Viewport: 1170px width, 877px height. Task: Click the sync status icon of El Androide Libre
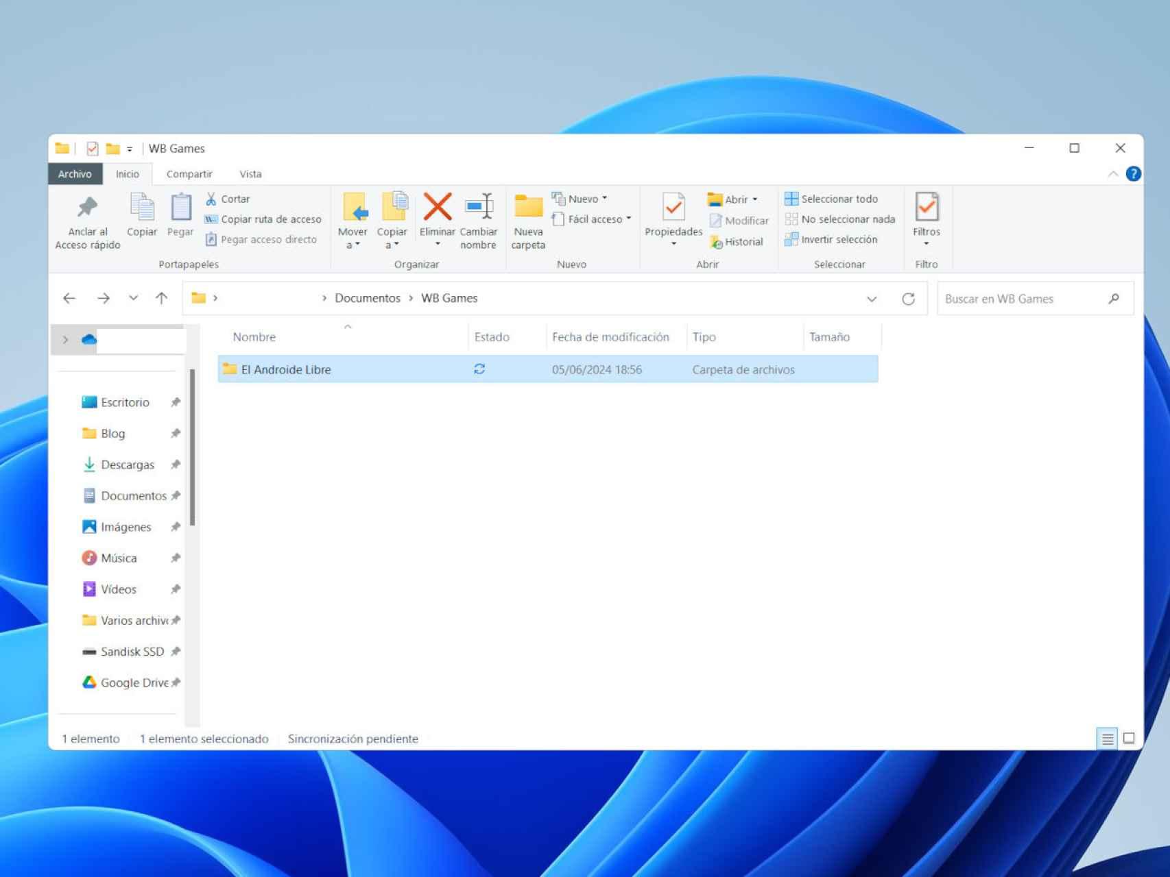point(479,369)
